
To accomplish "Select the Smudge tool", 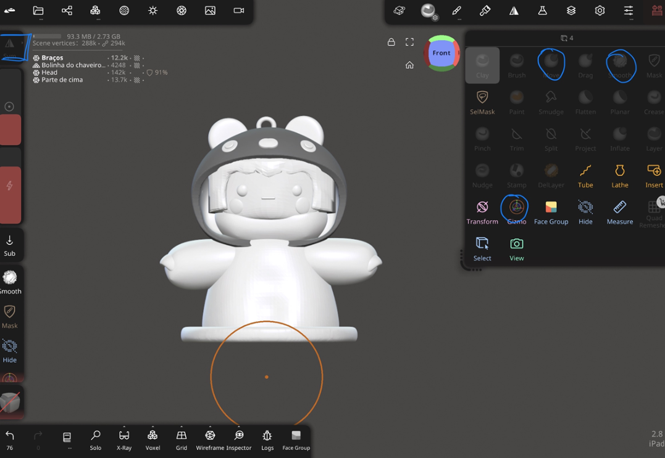I will click(551, 102).
